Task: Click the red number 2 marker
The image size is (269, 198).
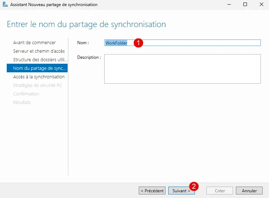Action: [194, 186]
